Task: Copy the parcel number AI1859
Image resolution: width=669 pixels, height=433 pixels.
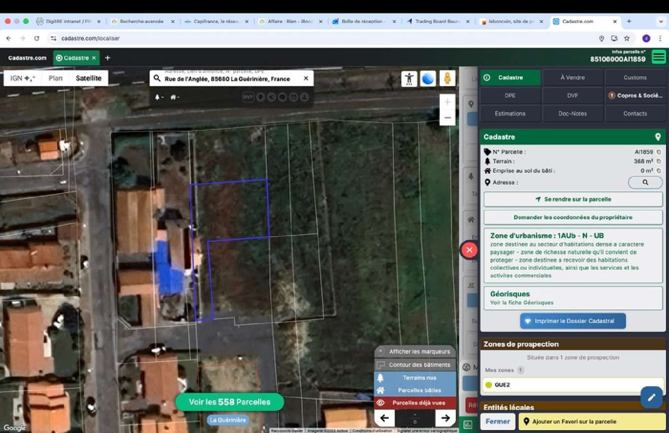Action: click(x=659, y=152)
